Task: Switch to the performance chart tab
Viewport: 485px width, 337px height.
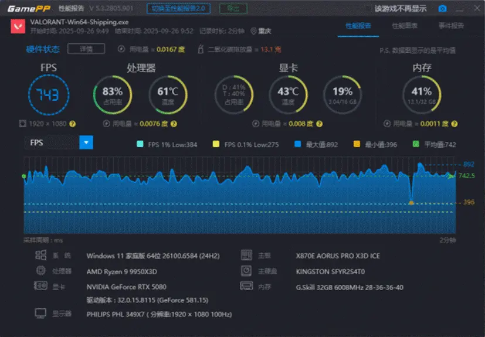Action: pyautogui.click(x=405, y=26)
